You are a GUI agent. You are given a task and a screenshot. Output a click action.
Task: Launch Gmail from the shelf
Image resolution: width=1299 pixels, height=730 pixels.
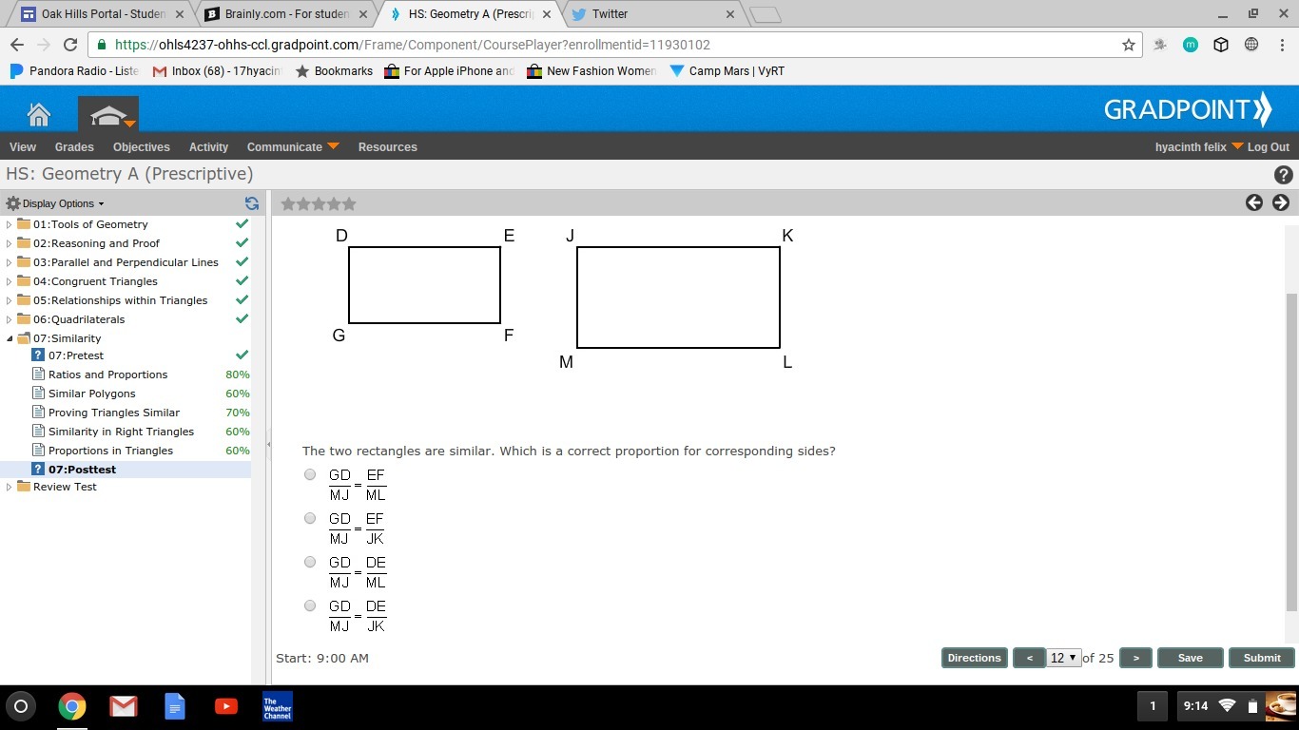124,706
